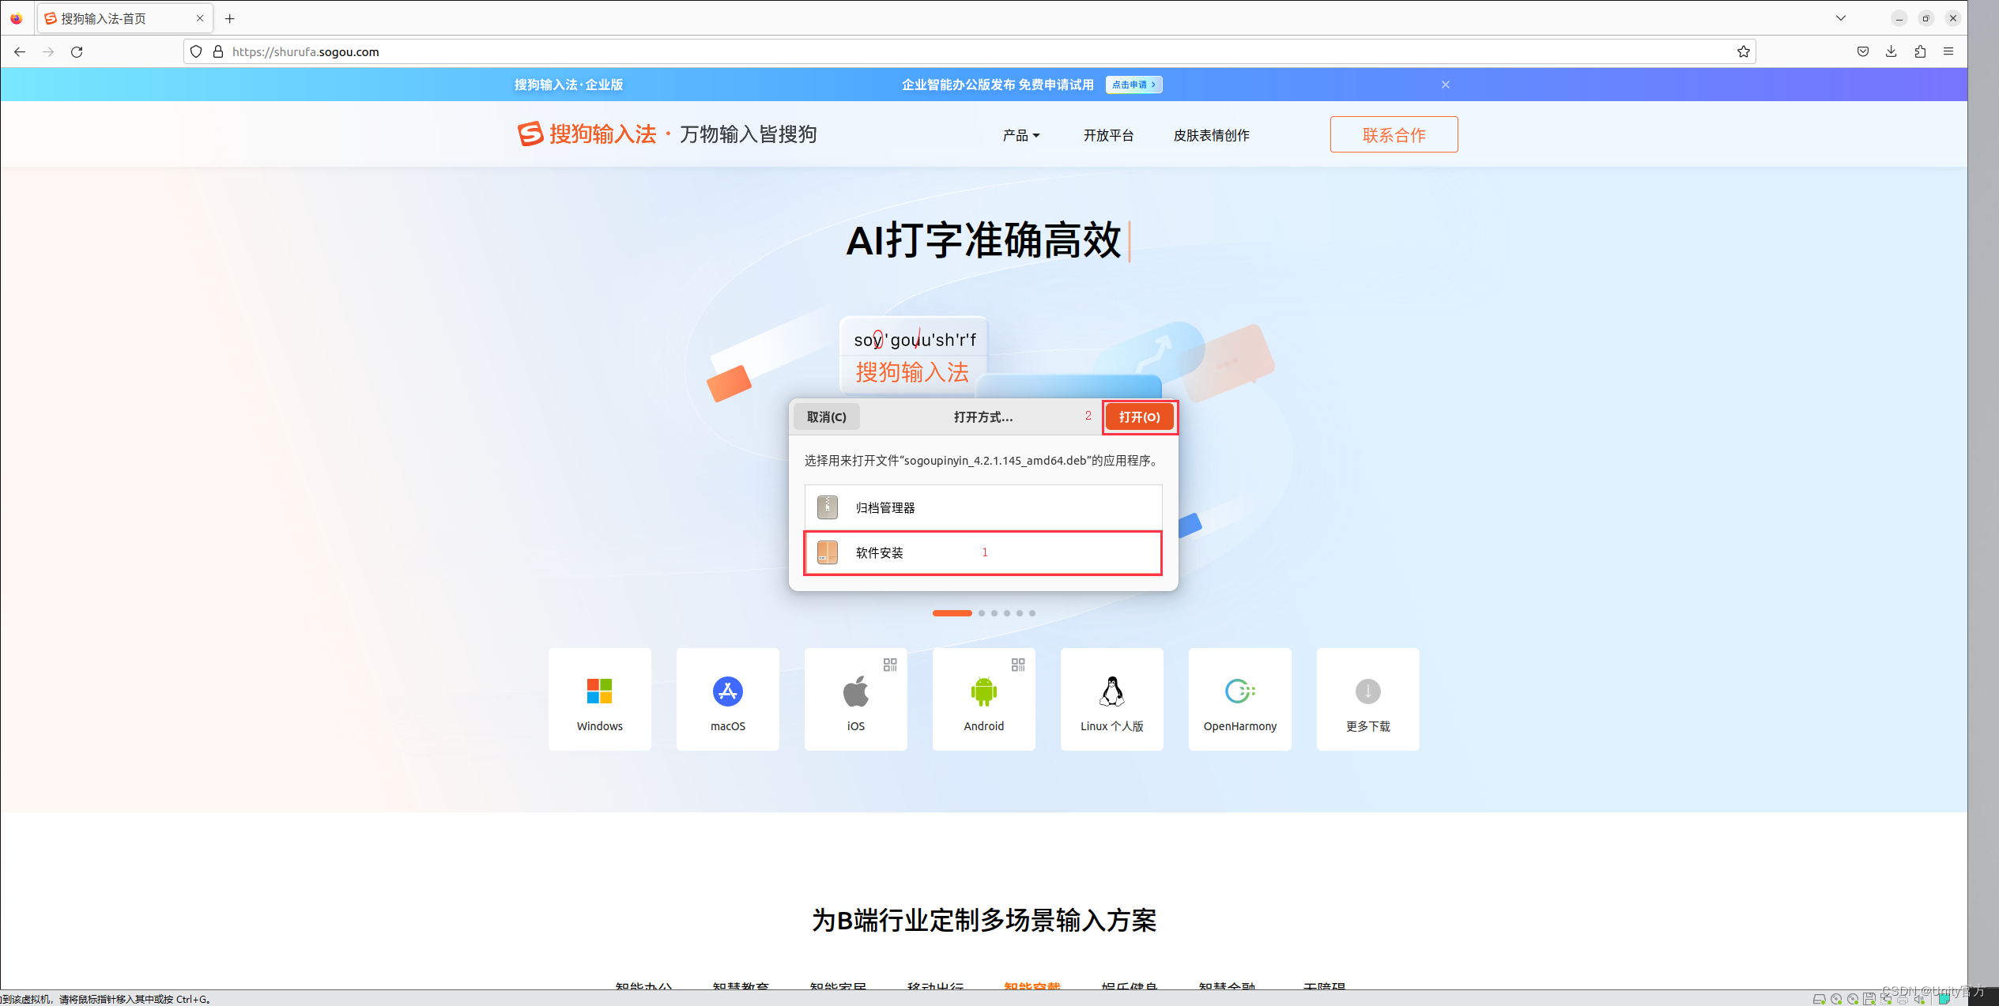Click the 打开(O) button
Screen dimensions: 1999x1006
click(x=1139, y=416)
